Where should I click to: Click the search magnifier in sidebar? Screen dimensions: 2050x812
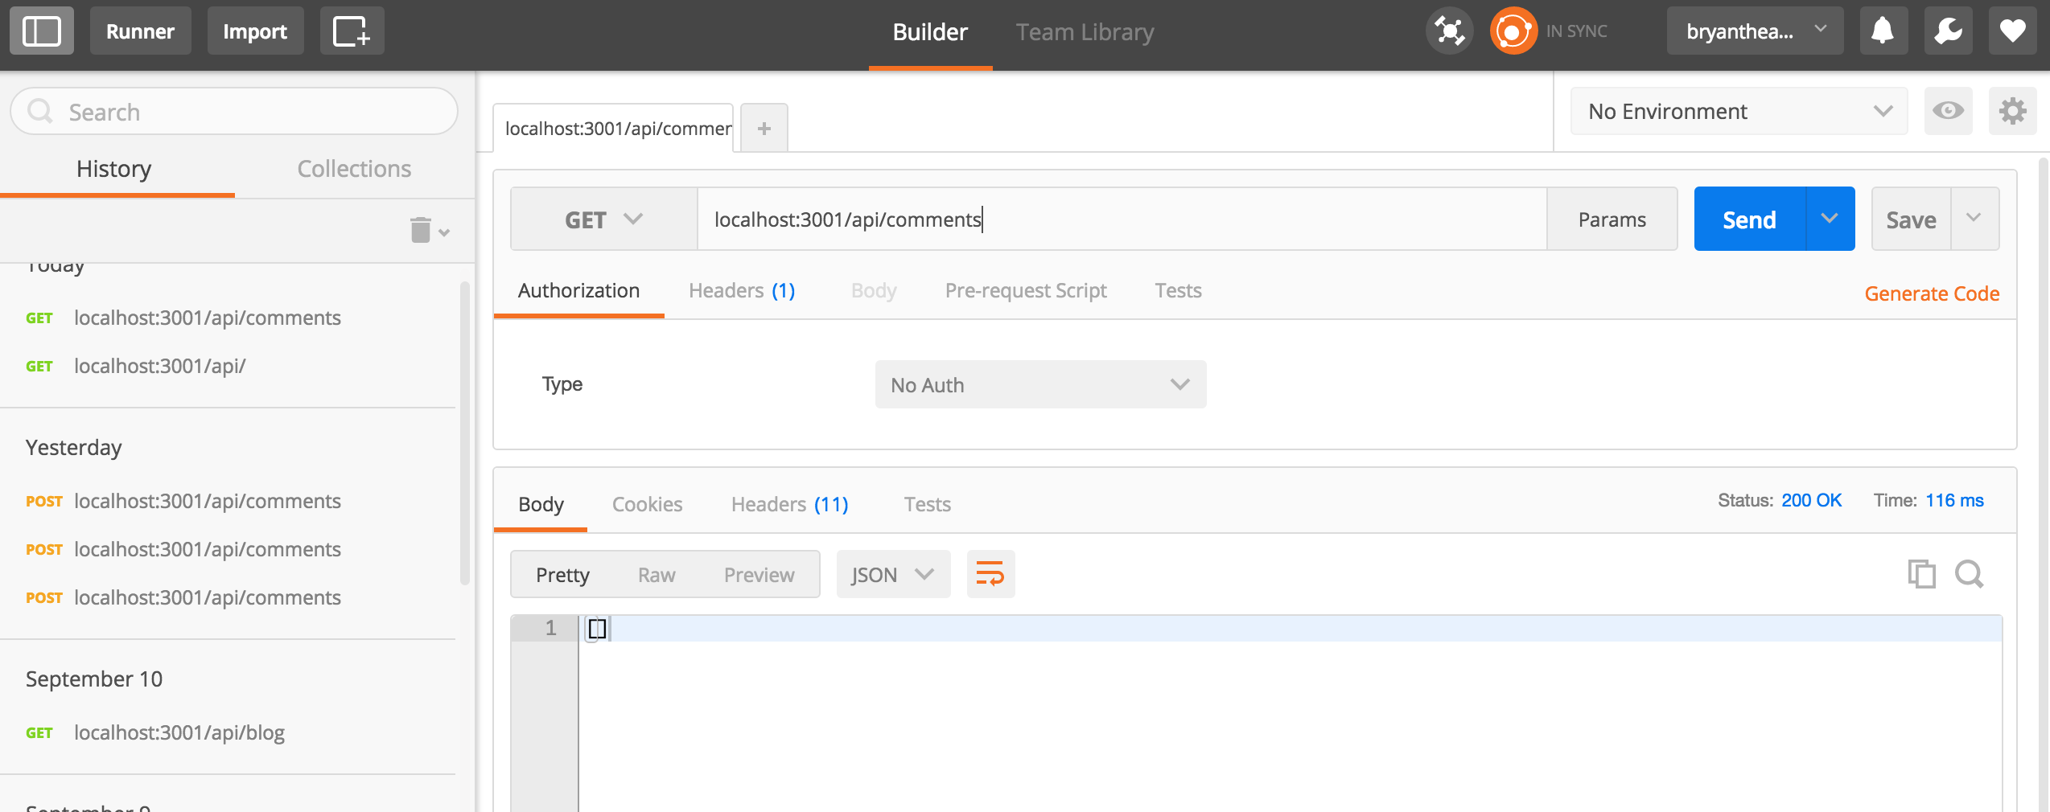pyautogui.click(x=40, y=112)
